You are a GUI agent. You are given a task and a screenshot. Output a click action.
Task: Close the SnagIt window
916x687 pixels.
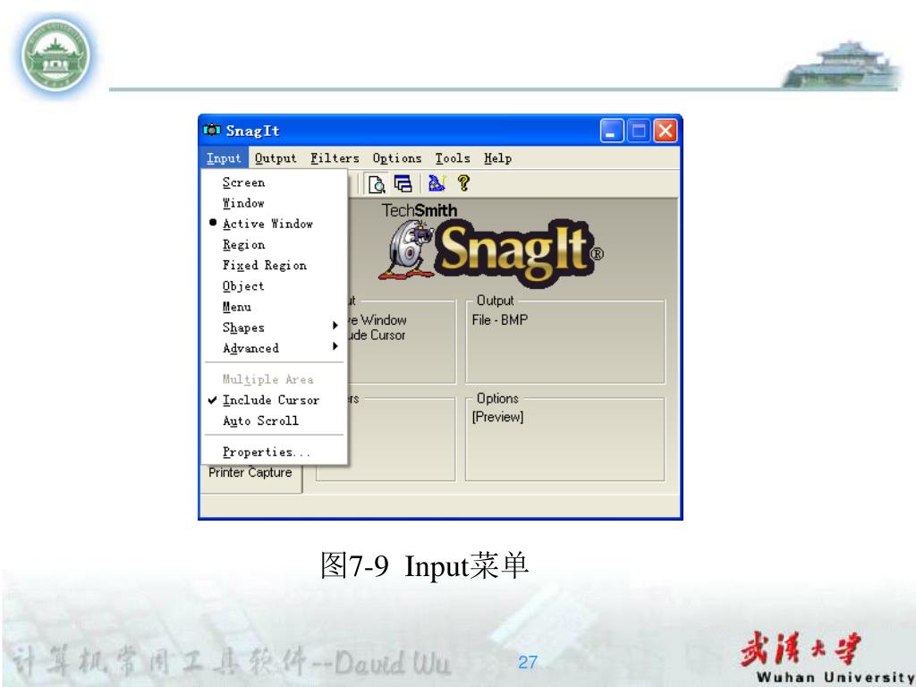point(666,131)
